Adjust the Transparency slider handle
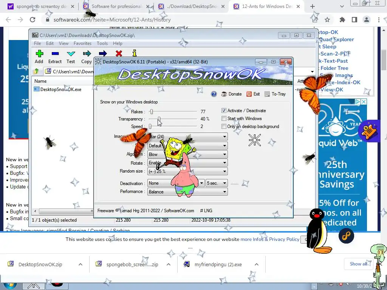 [x=159, y=119]
